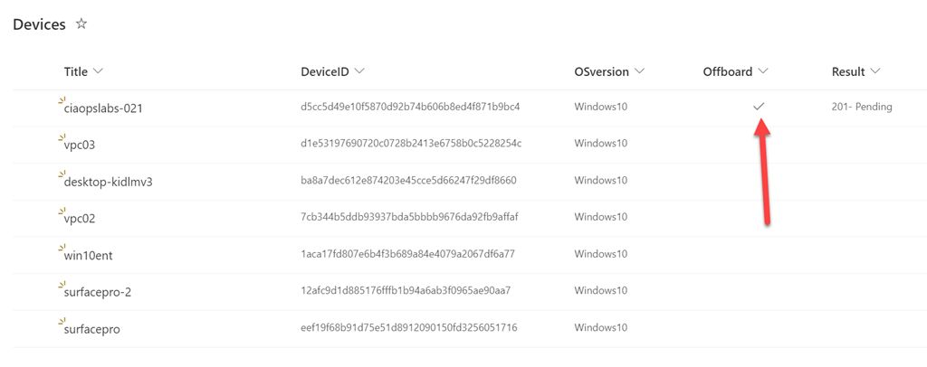
Task: Favorite the Devices list with the star
Action: [81, 24]
